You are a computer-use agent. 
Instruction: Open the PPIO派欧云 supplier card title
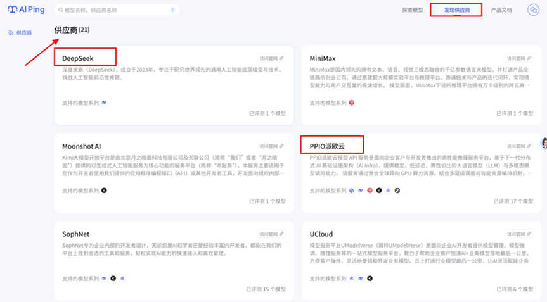coord(327,146)
